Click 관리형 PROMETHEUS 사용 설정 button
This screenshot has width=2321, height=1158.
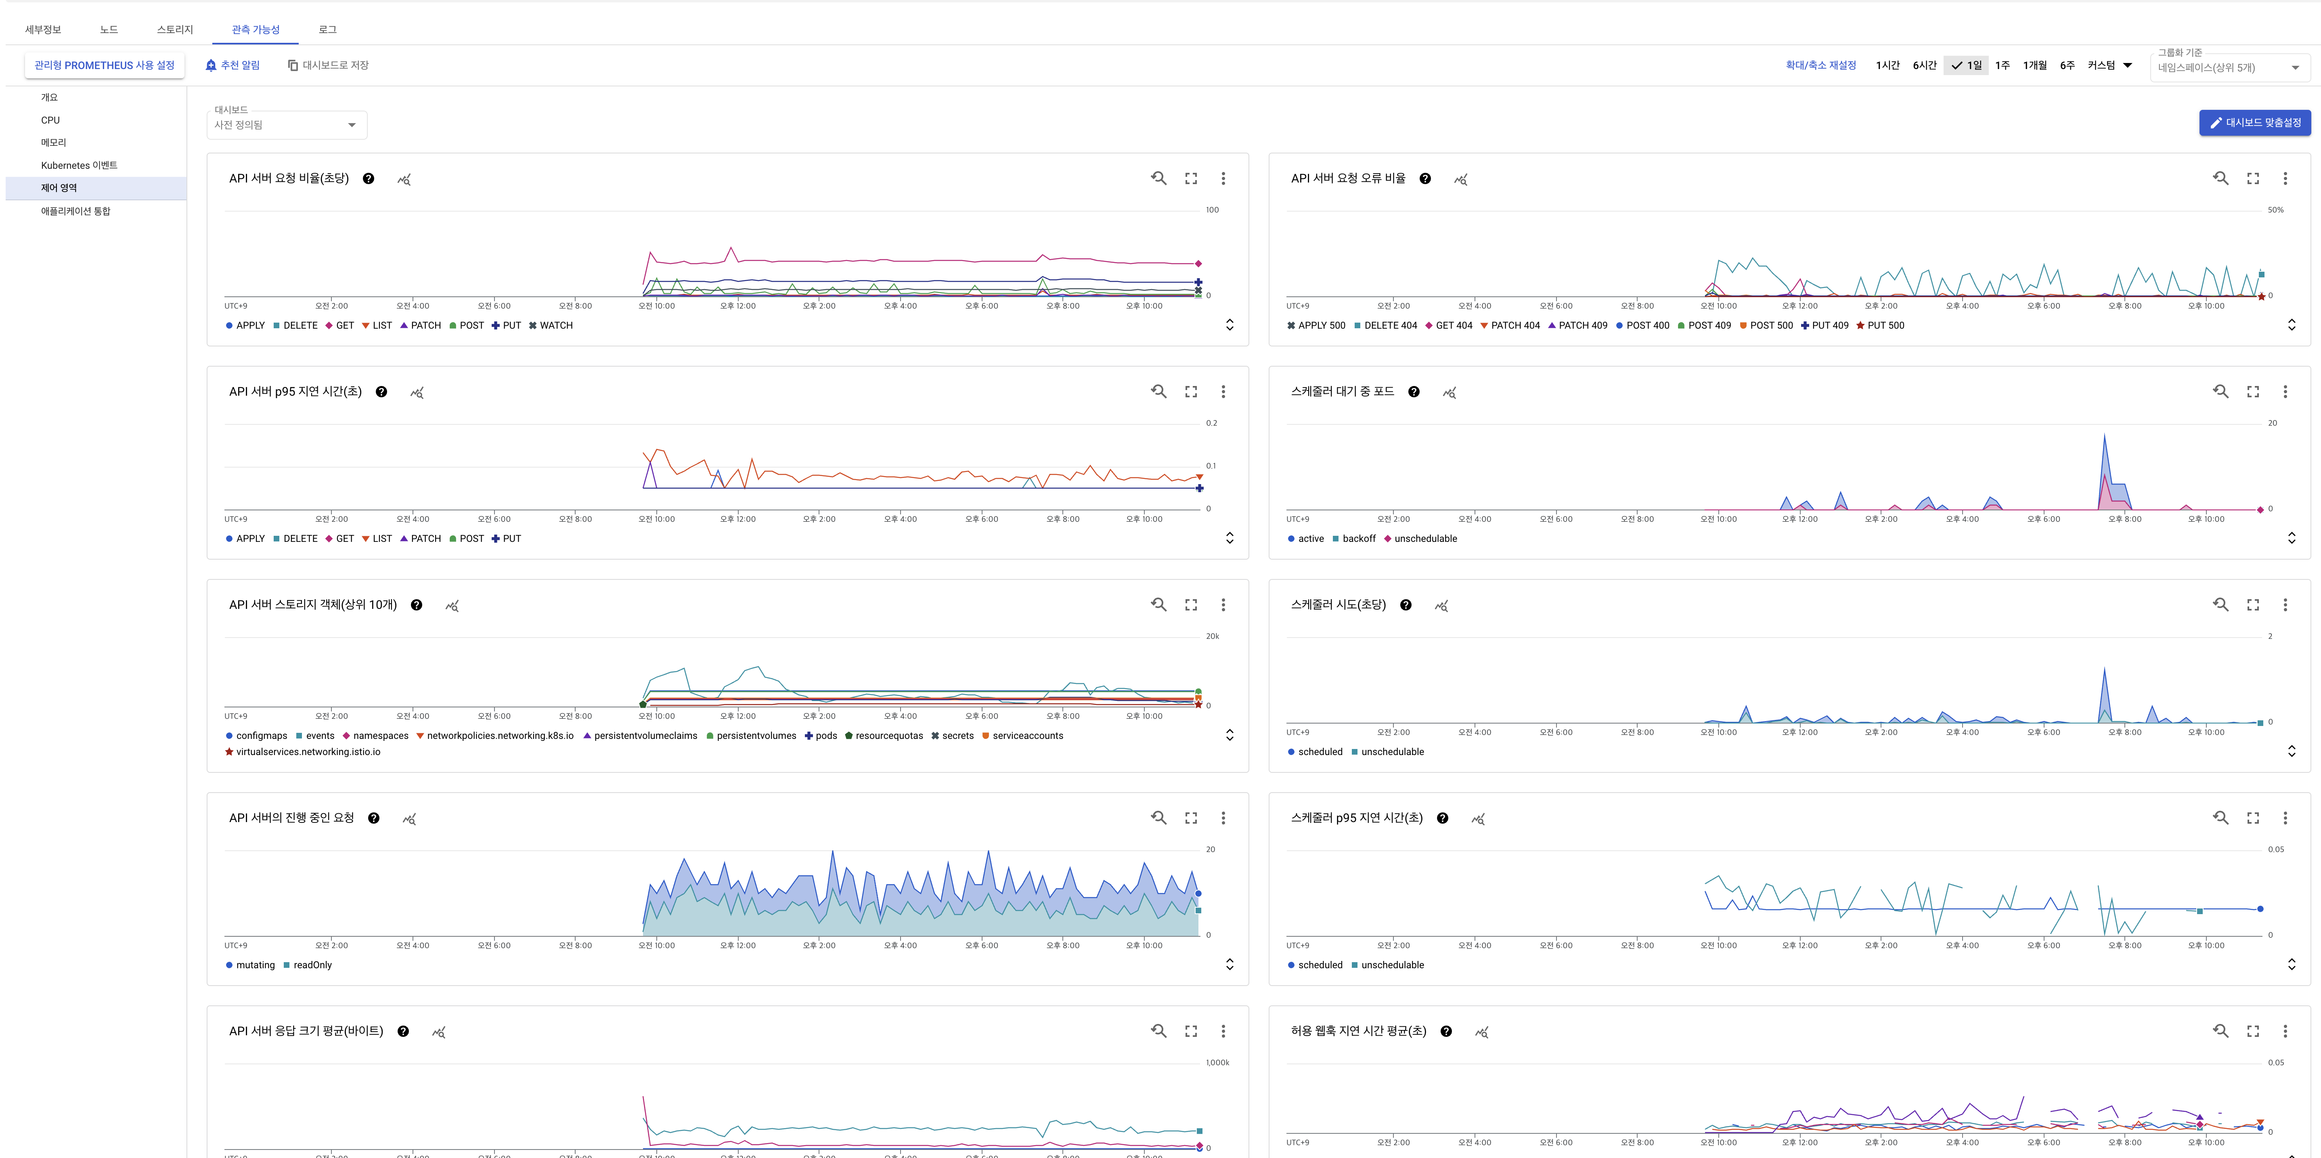[x=105, y=65]
